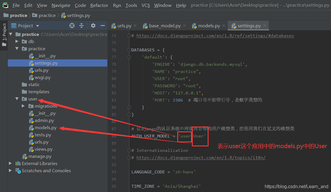Screen dimensions: 331x192
Task: Collapse the user app folder
Action: pyautogui.click(x=17, y=99)
